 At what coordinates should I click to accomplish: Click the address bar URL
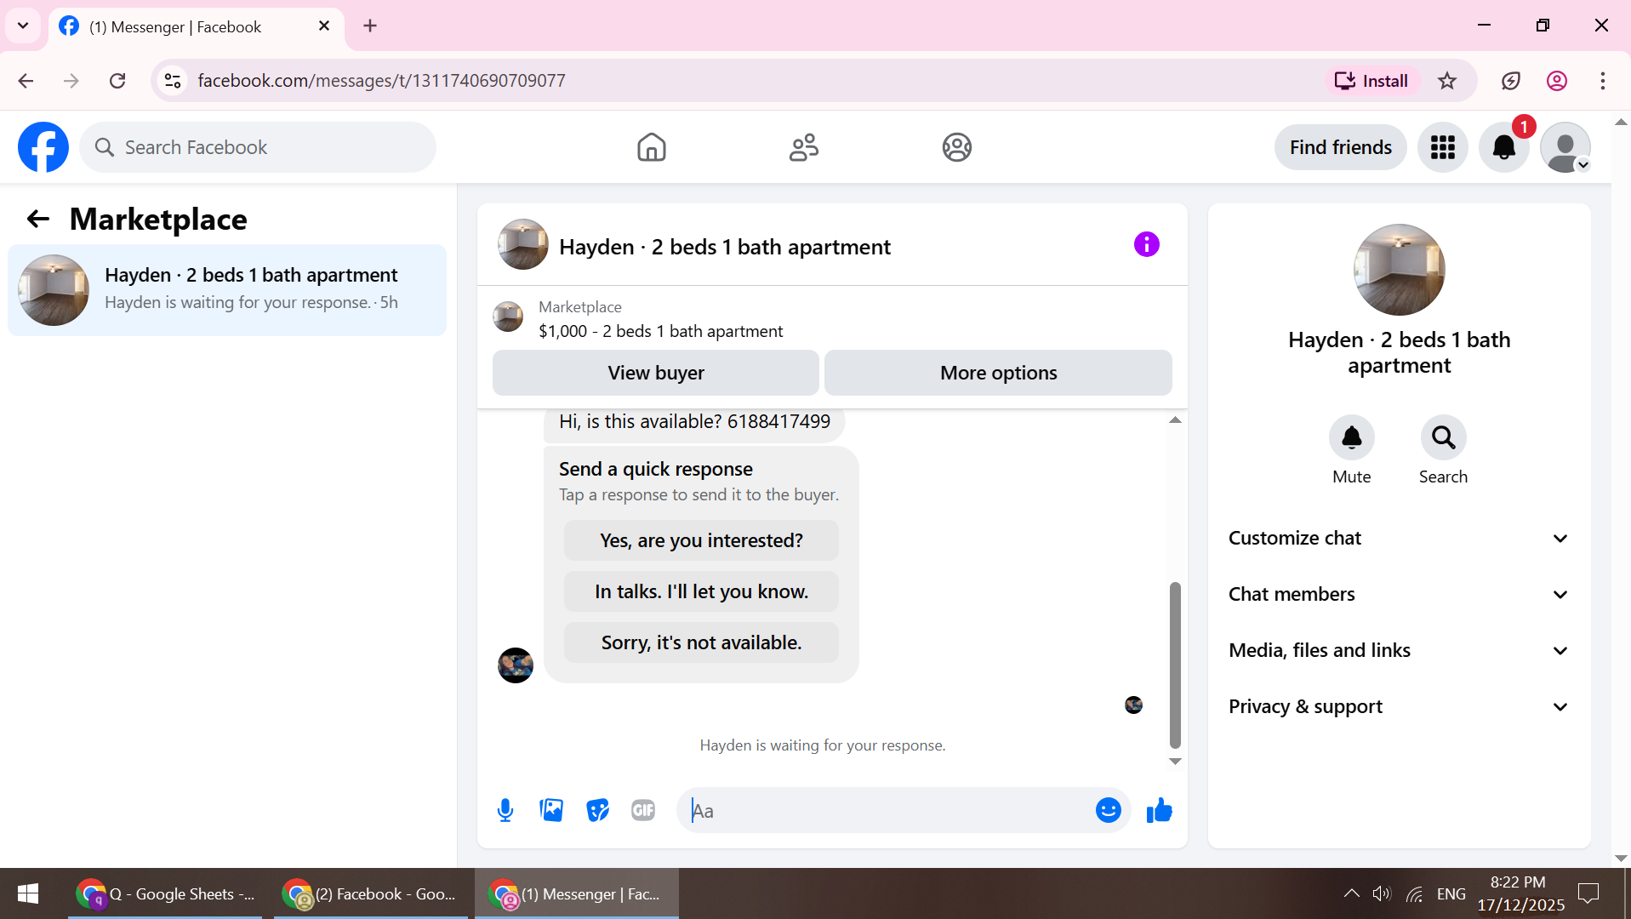pyautogui.click(x=381, y=81)
